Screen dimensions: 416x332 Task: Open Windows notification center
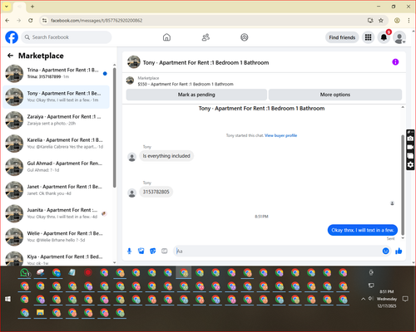[x=405, y=299]
